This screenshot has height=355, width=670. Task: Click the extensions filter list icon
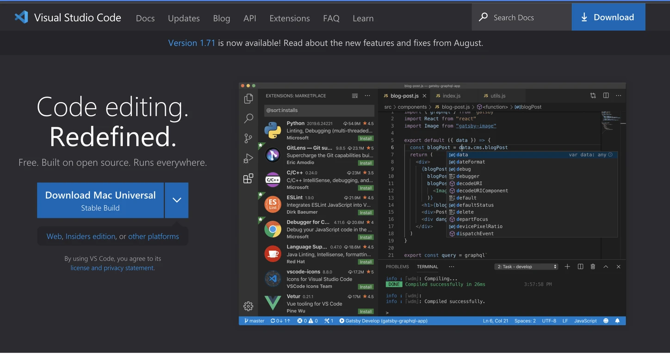[x=355, y=96]
